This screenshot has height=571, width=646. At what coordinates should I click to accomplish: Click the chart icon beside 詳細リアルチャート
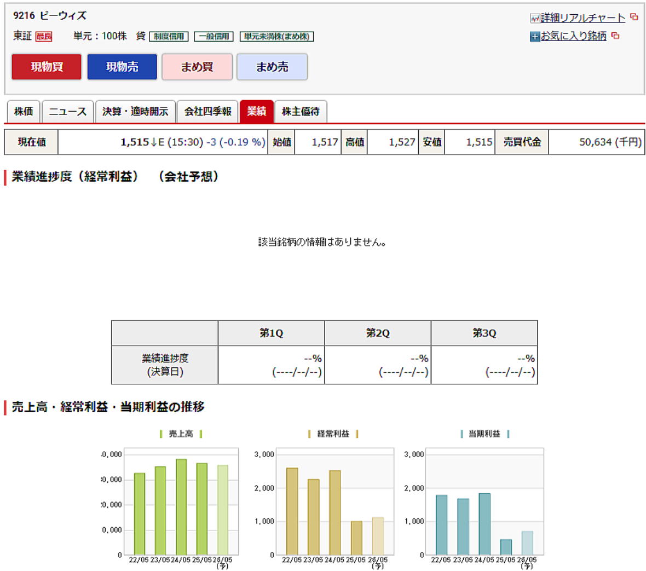tap(534, 18)
